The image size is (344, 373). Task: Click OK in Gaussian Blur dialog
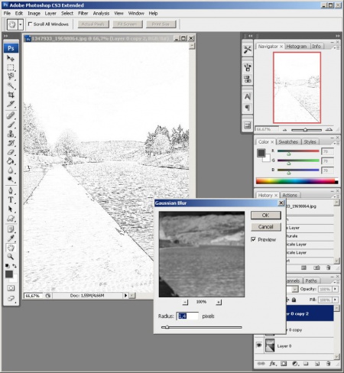266,215
